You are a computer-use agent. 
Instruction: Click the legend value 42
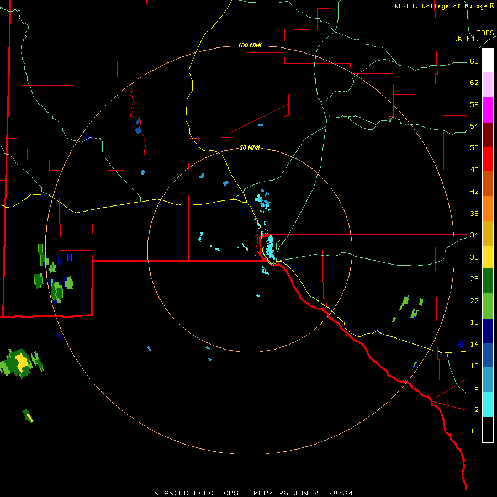coord(474,192)
